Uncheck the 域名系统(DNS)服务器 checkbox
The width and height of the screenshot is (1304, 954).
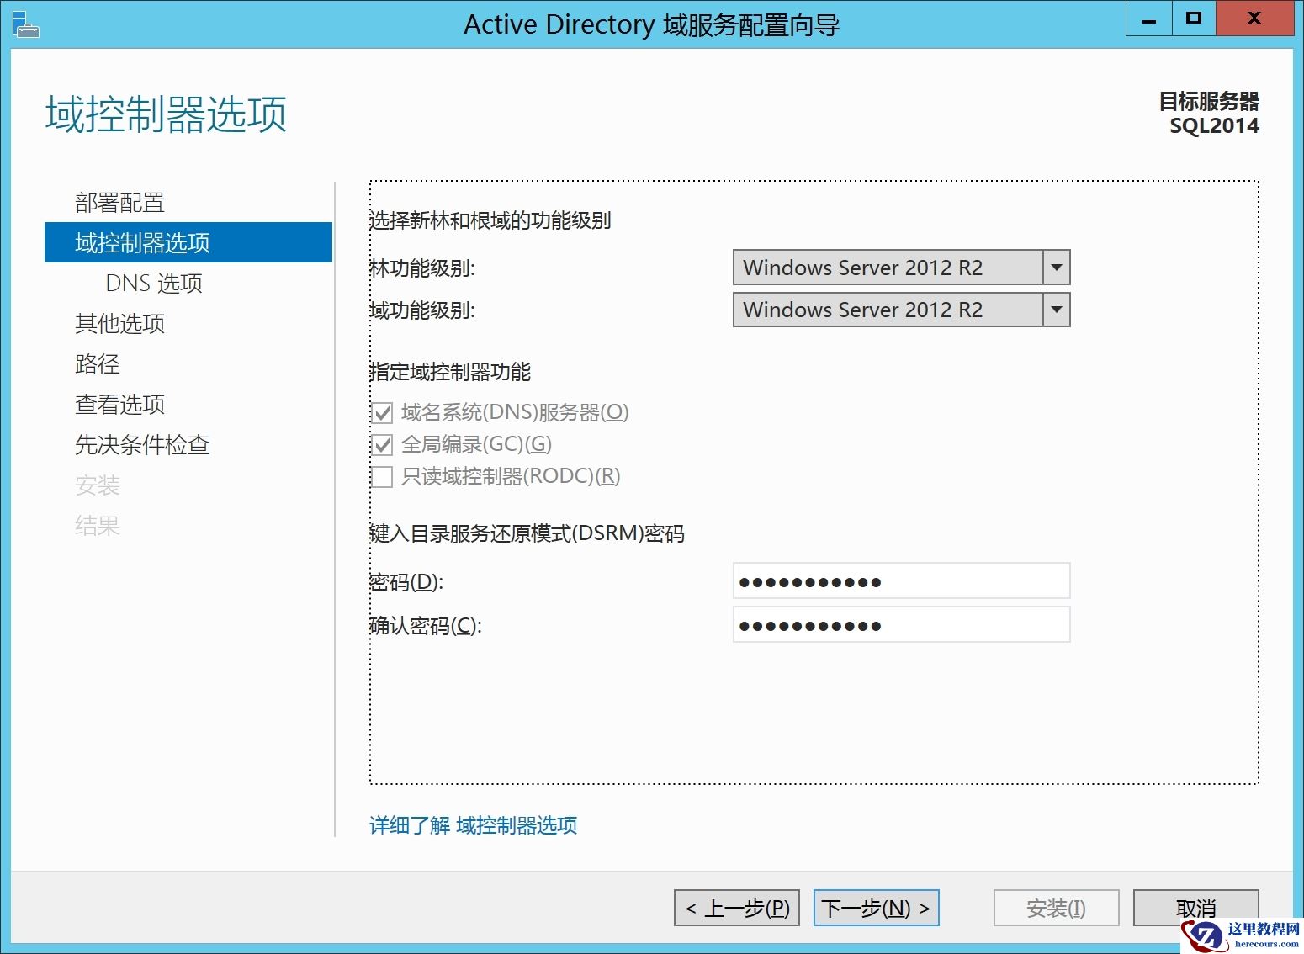tap(382, 412)
